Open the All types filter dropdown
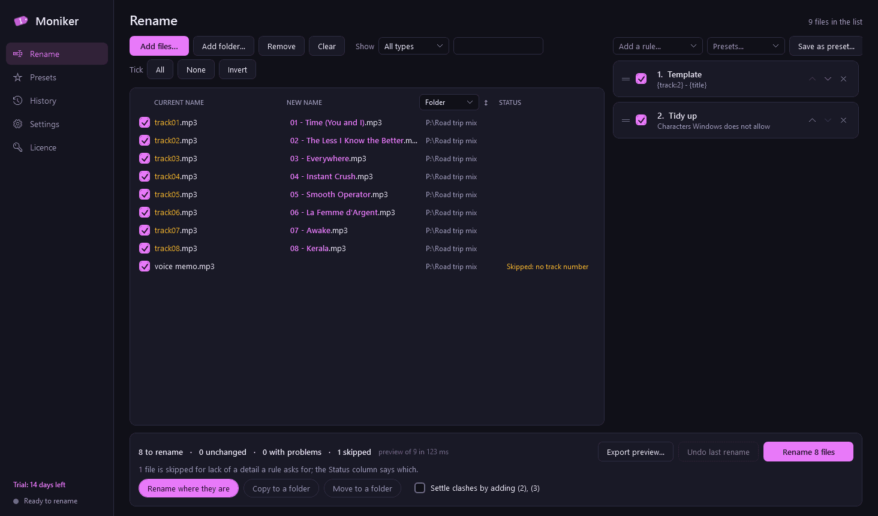This screenshot has width=878, height=516. tap(414, 46)
